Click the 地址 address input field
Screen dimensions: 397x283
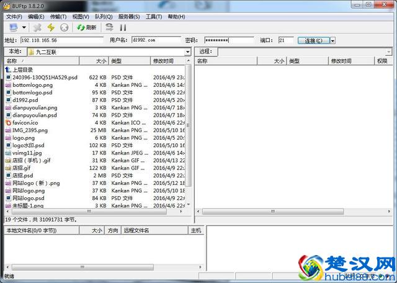tap(62, 40)
